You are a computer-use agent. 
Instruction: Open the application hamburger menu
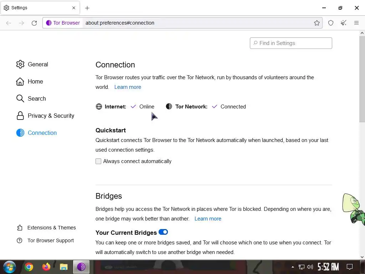click(x=356, y=23)
